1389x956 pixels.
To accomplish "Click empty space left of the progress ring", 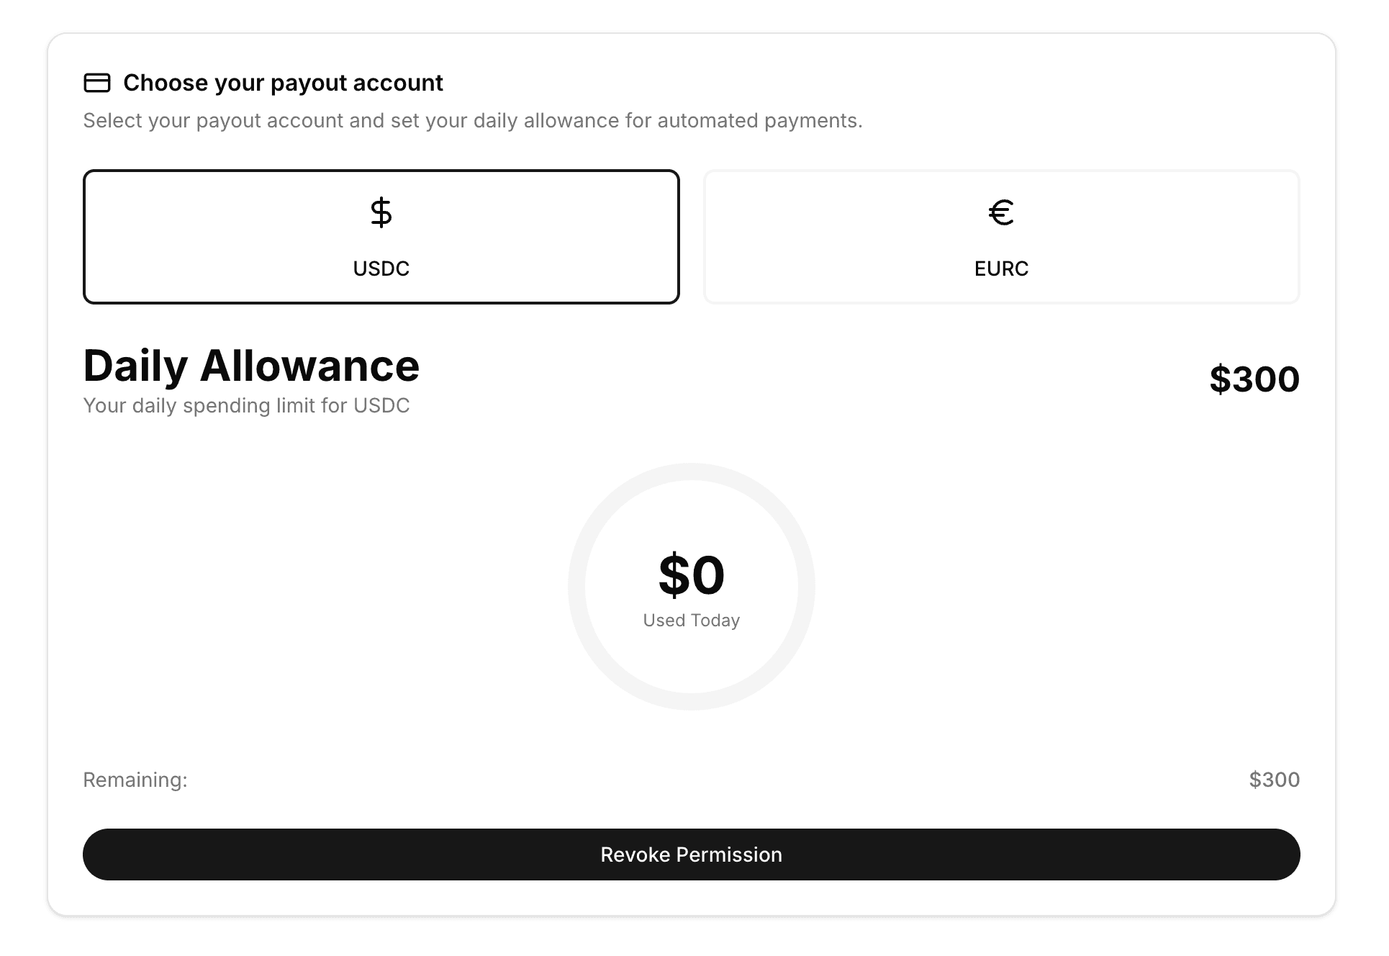I will click(324, 587).
